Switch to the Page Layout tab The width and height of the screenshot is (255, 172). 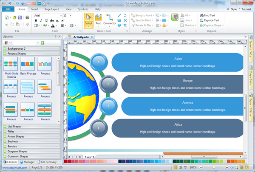click(x=52, y=9)
